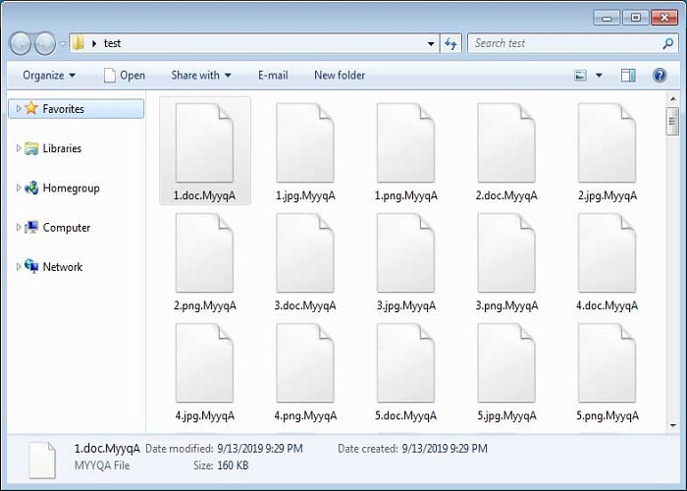Click the file thumbnail in details pane
The width and height of the screenshot is (687, 491).
[x=42, y=460]
